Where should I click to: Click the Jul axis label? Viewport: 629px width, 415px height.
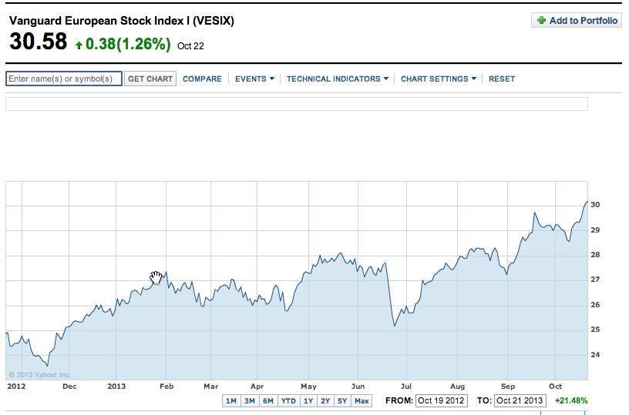406,387
